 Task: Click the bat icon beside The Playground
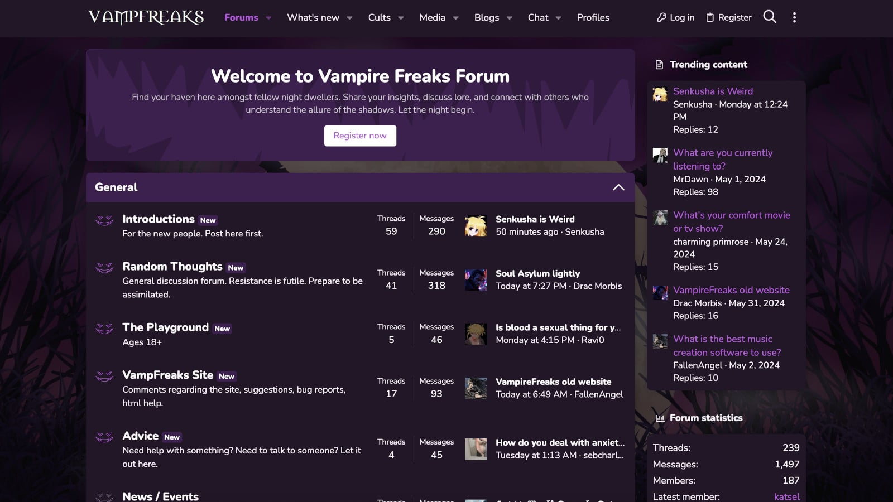click(x=104, y=329)
